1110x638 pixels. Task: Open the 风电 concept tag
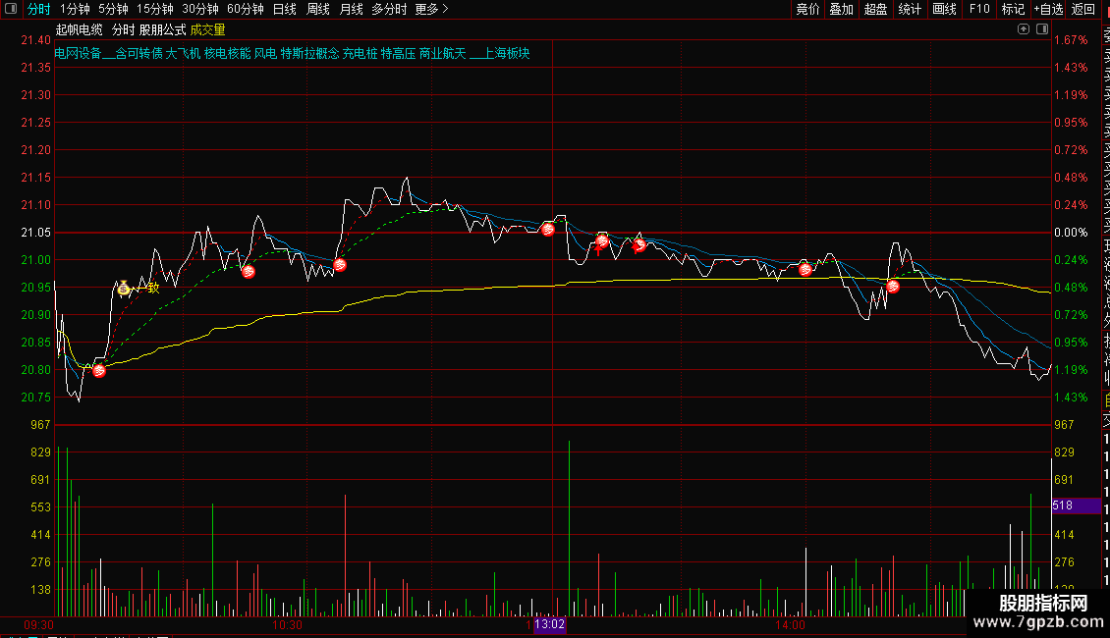click(x=265, y=53)
